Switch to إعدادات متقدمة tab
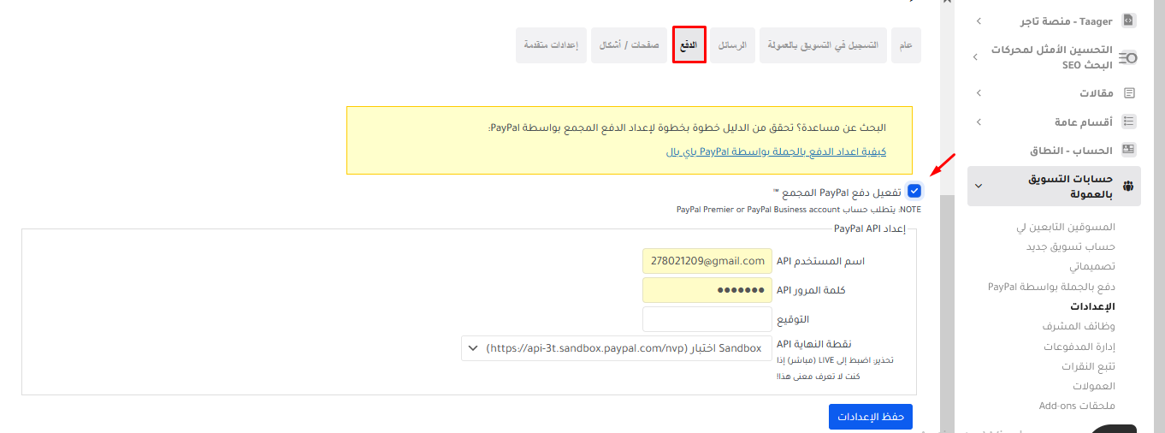The height and width of the screenshot is (433, 1165). coord(551,44)
